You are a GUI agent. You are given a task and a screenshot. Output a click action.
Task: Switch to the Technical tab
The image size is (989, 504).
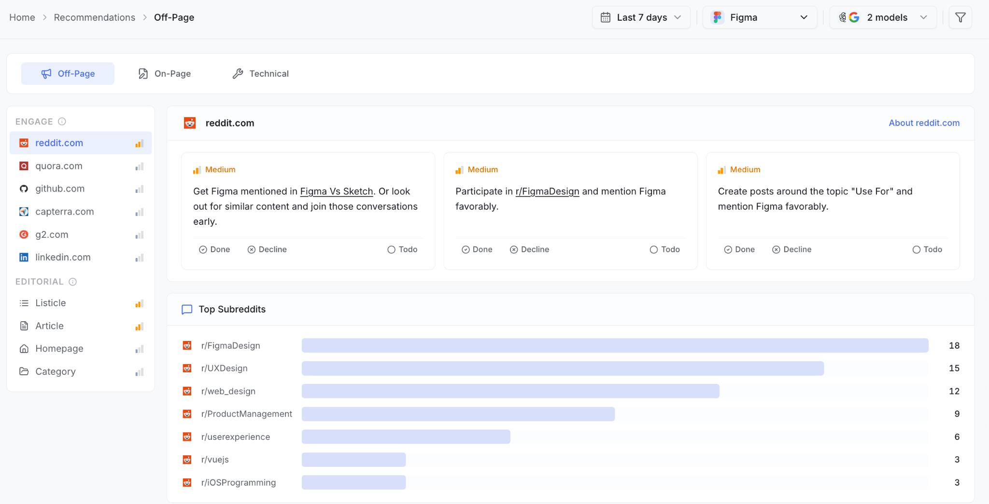260,74
